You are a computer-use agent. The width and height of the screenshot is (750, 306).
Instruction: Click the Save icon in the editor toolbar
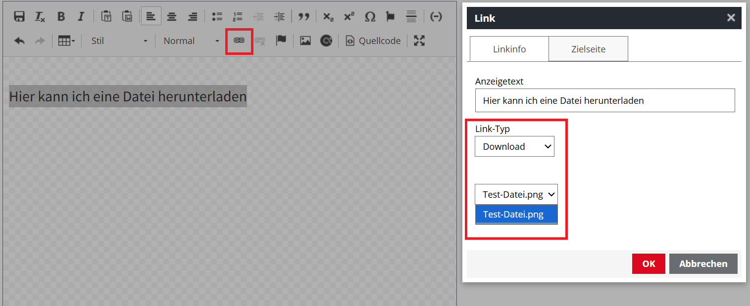point(19,16)
